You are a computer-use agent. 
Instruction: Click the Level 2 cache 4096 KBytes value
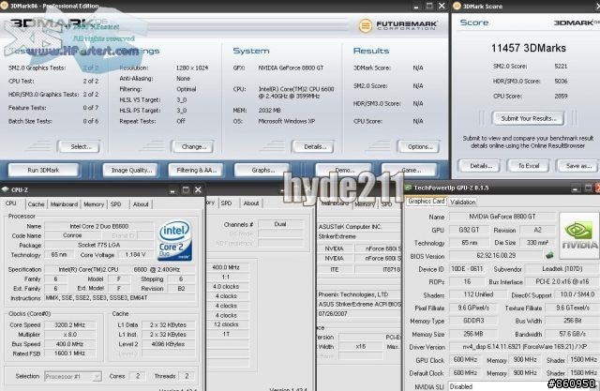coord(168,344)
